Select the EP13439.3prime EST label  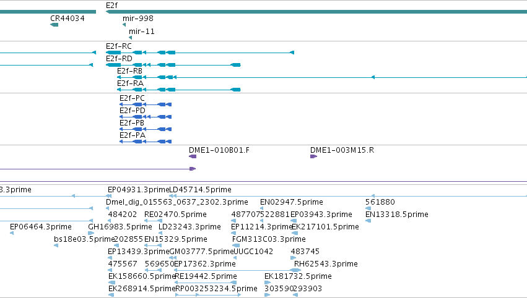coord(138,252)
